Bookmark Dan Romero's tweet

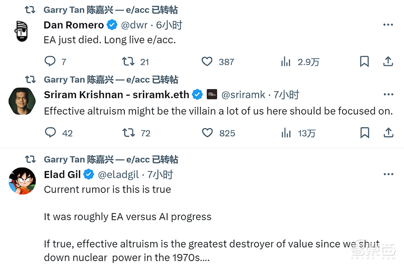pos(364,61)
